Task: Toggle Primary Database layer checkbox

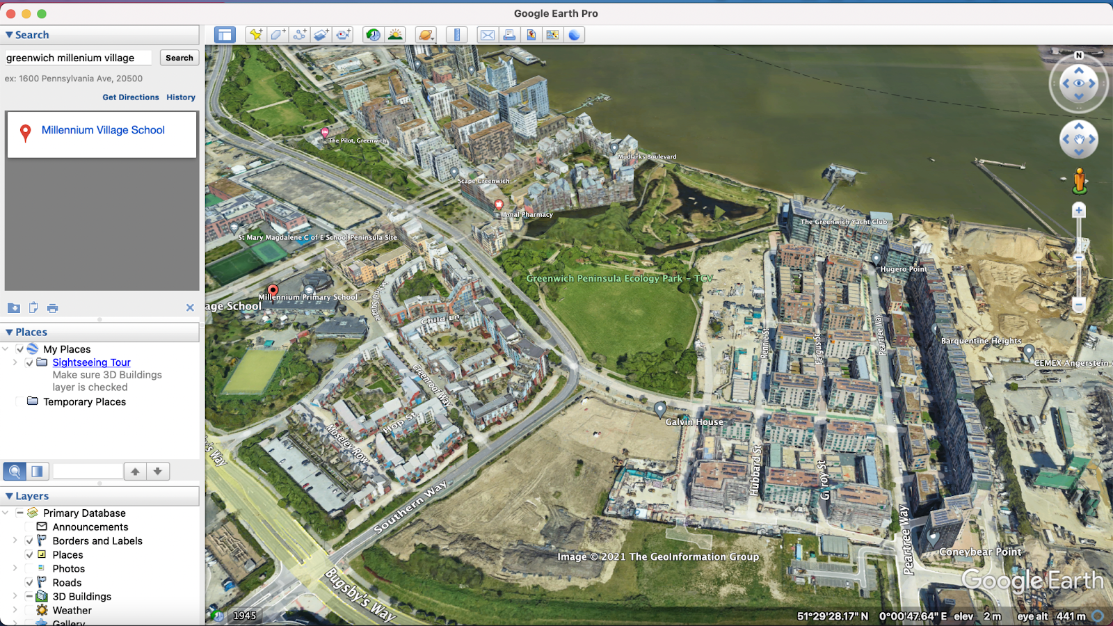Action: [x=20, y=513]
